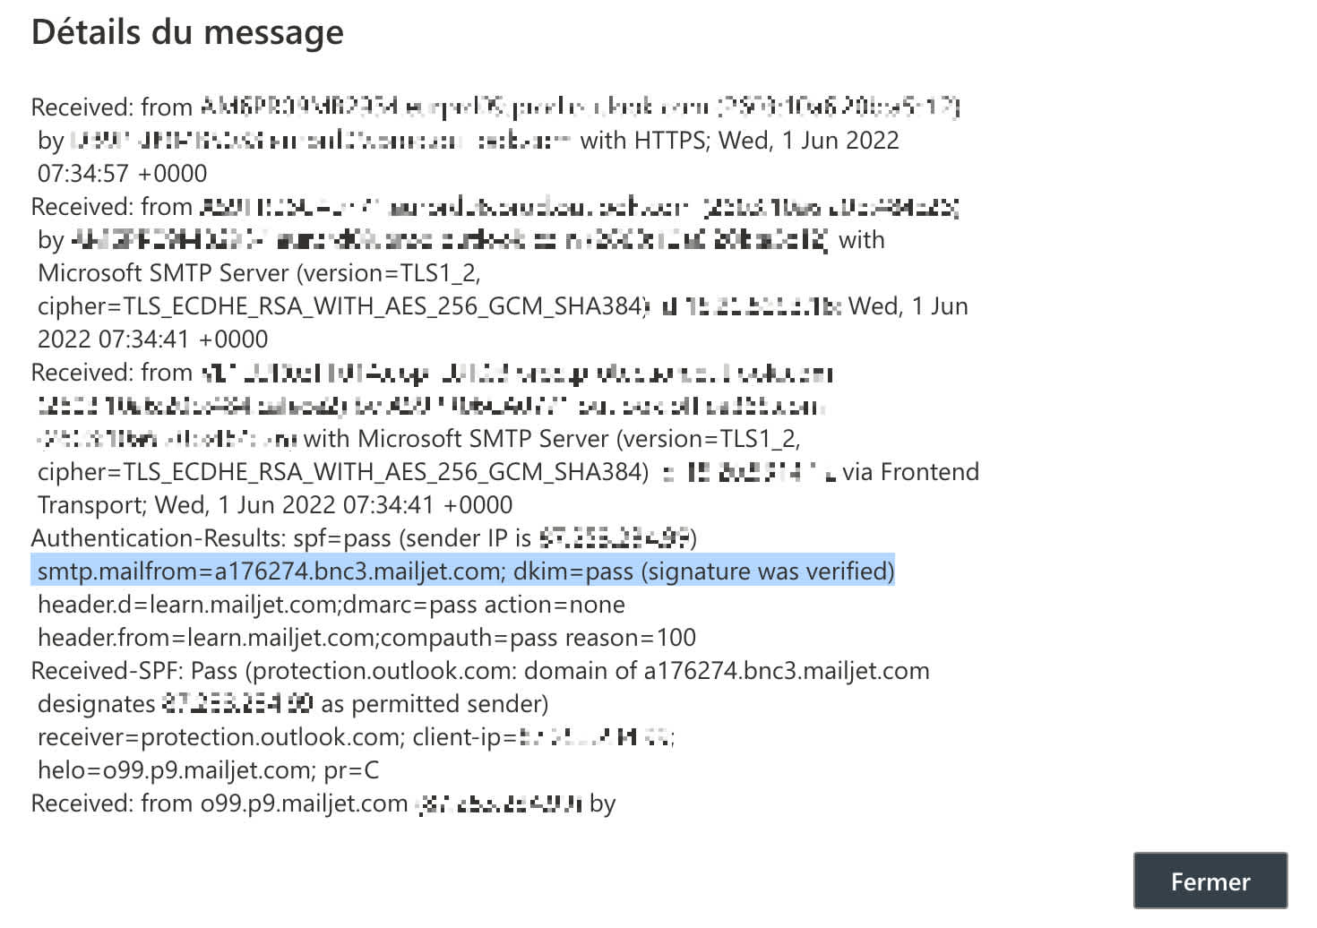Click the first 'Received: from' header line
This screenshot has width=1317, height=928.
pyautogui.click(x=495, y=107)
